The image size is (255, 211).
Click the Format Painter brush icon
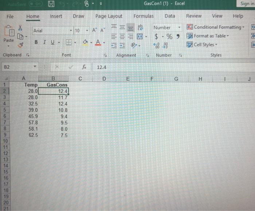20,45
